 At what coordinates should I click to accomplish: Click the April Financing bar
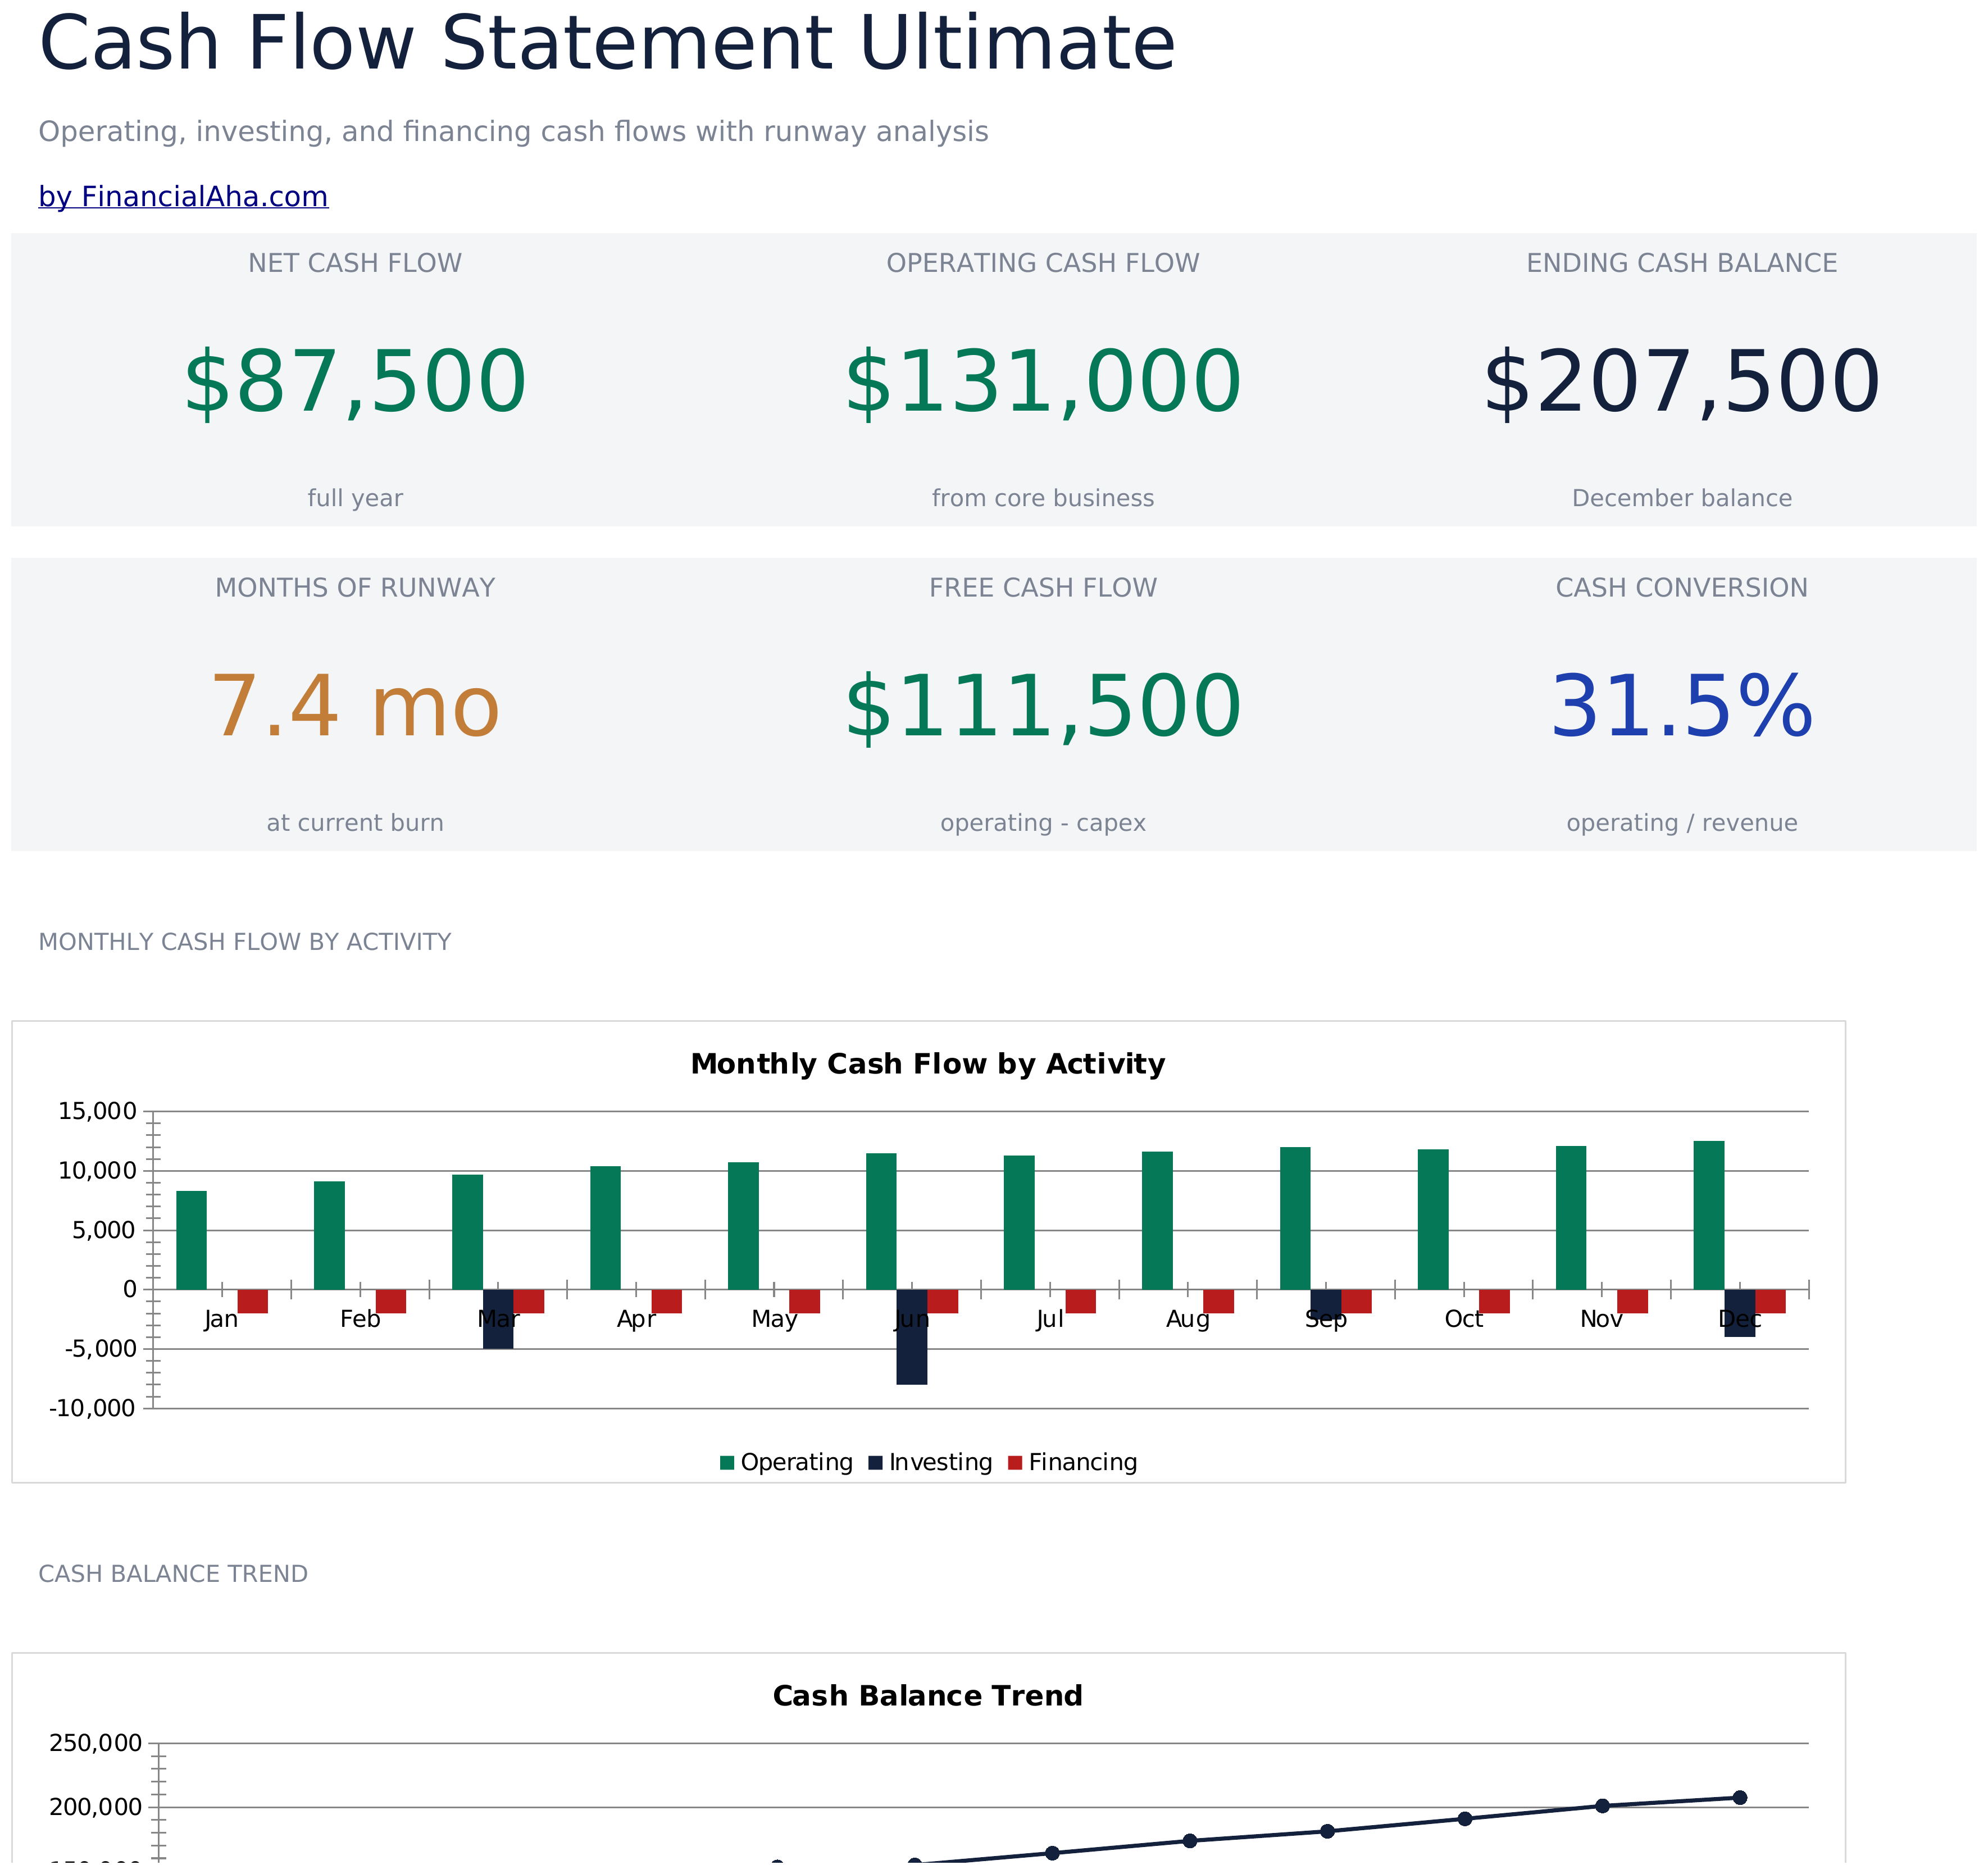click(667, 1302)
